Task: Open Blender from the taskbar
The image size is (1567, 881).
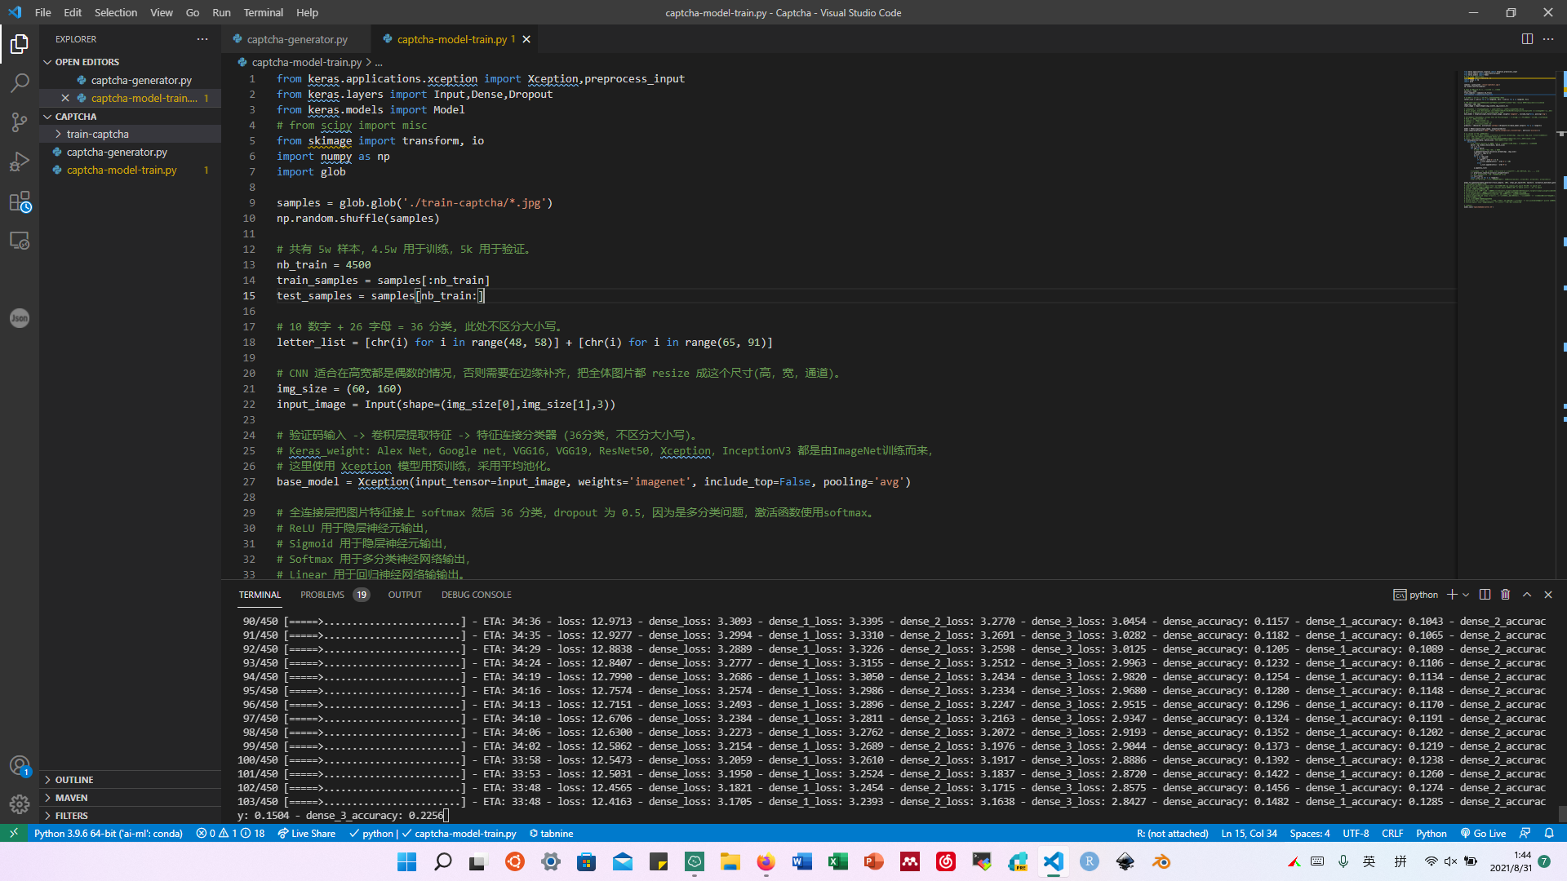Action: point(1161,861)
